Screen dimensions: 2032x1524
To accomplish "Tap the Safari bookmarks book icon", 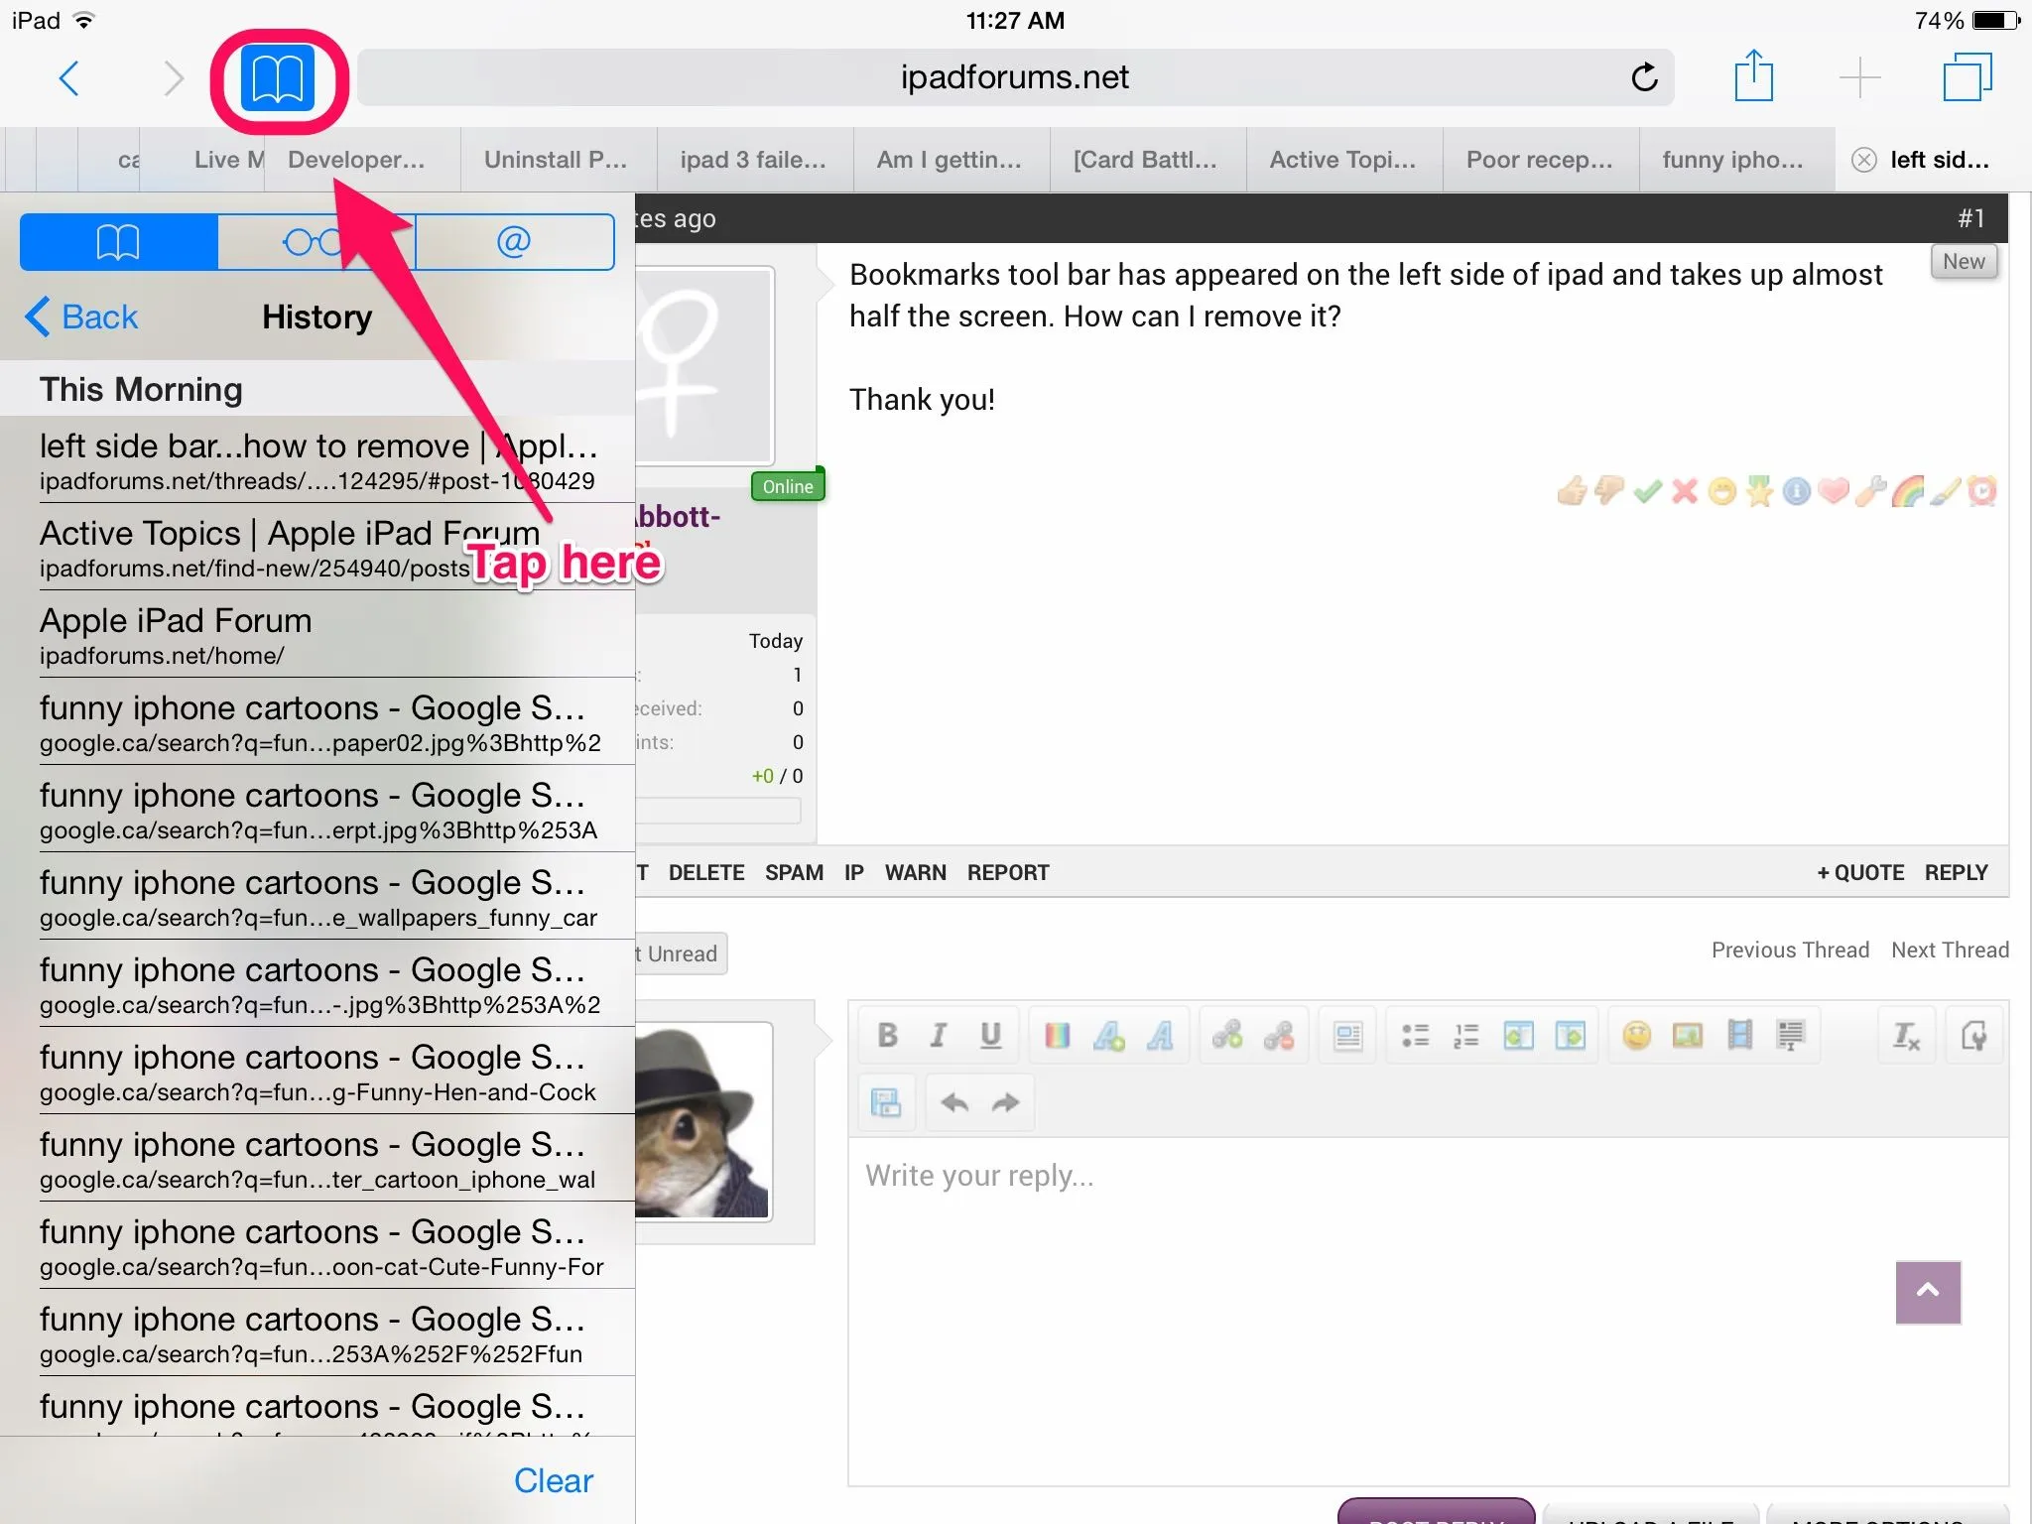I will [x=278, y=79].
